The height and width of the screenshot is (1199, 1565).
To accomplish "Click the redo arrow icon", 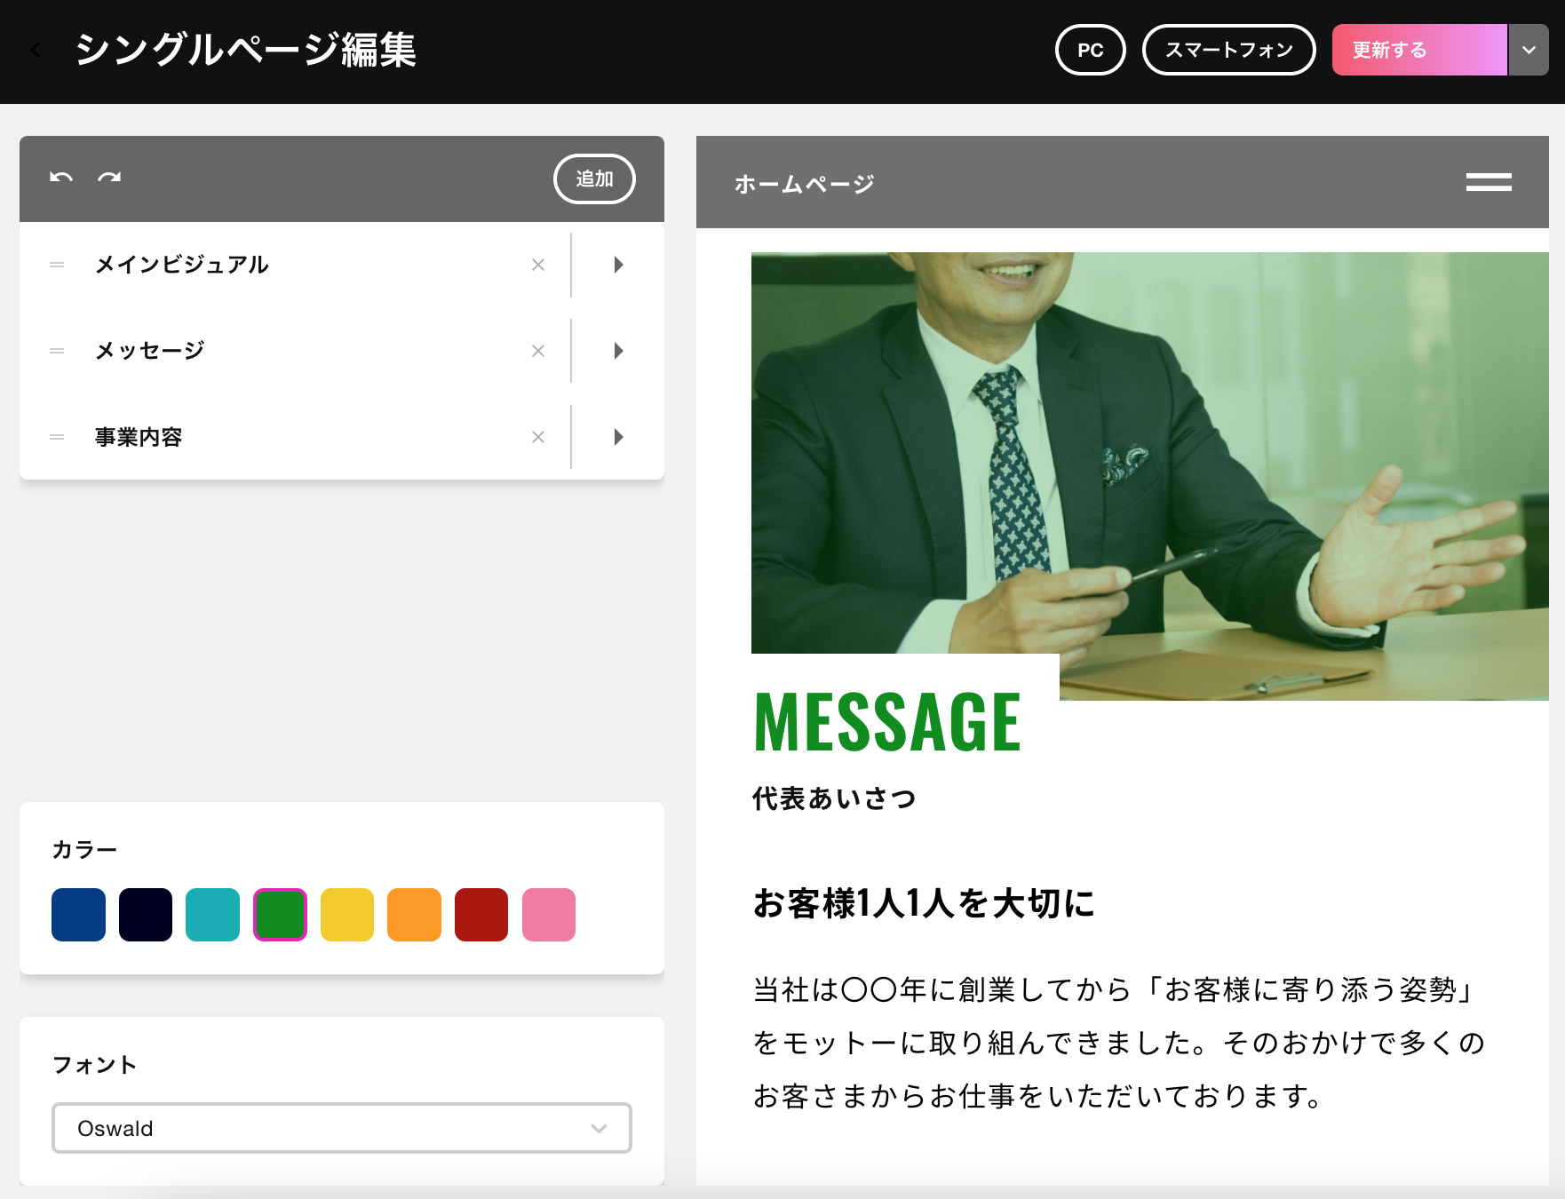I will tap(109, 178).
